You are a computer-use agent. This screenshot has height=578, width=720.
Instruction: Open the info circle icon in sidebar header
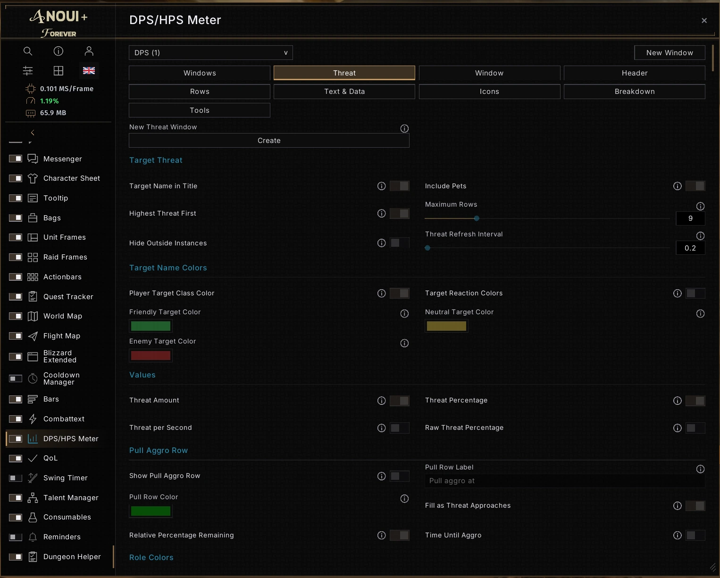click(x=59, y=51)
